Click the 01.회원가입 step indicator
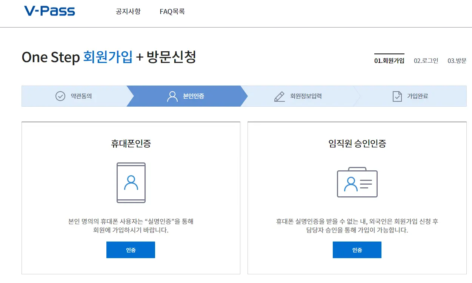This screenshot has height=283, width=472. pyautogui.click(x=389, y=61)
